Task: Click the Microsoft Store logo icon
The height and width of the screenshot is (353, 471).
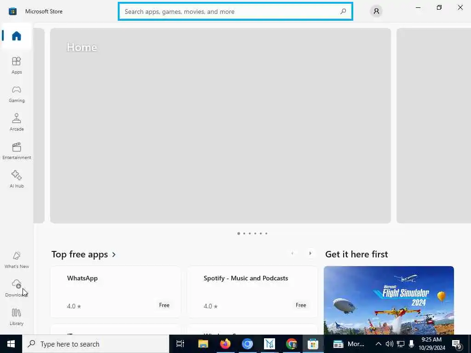Action: (12, 11)
